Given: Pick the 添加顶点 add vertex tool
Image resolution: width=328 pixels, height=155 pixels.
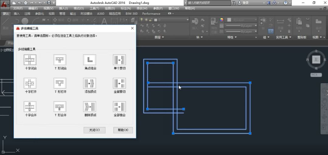Looking at the screenshot, I should click(x=90, y=83).
